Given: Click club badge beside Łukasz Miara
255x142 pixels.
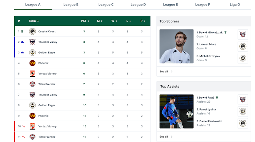Looking at the screenshot, I should click(243, 46).
